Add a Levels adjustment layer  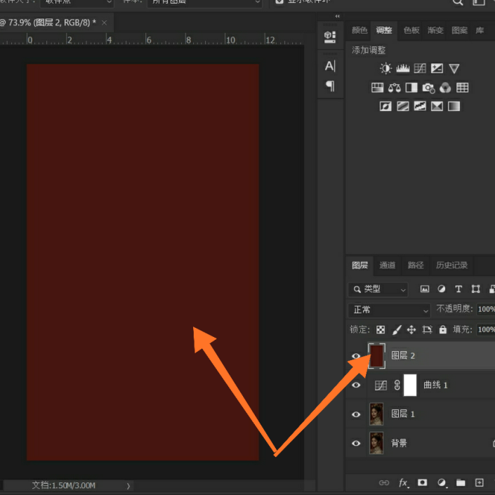[403, 68]
